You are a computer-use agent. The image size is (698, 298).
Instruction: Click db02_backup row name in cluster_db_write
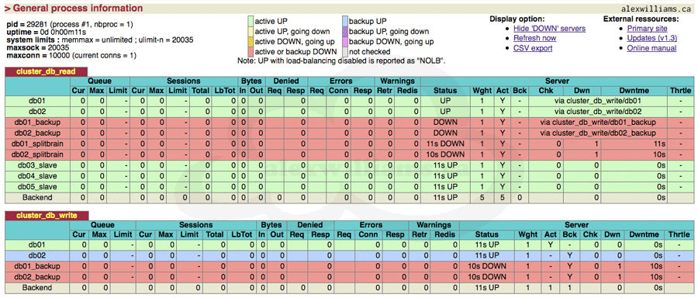37,277
